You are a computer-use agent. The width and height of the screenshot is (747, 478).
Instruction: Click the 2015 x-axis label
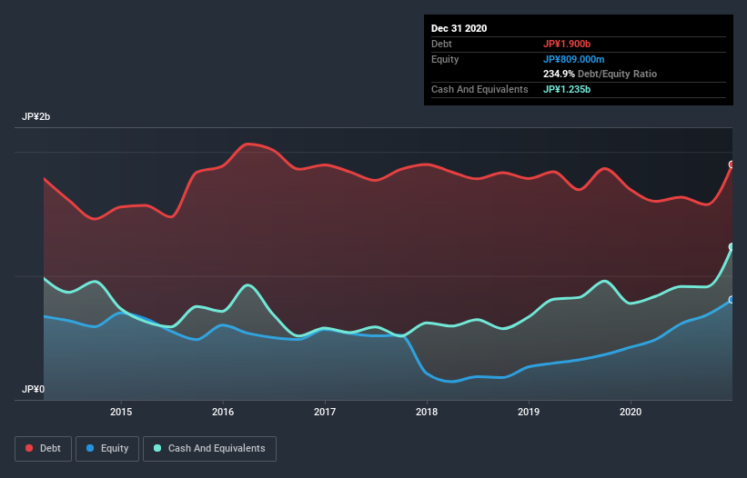pos(121,412)
